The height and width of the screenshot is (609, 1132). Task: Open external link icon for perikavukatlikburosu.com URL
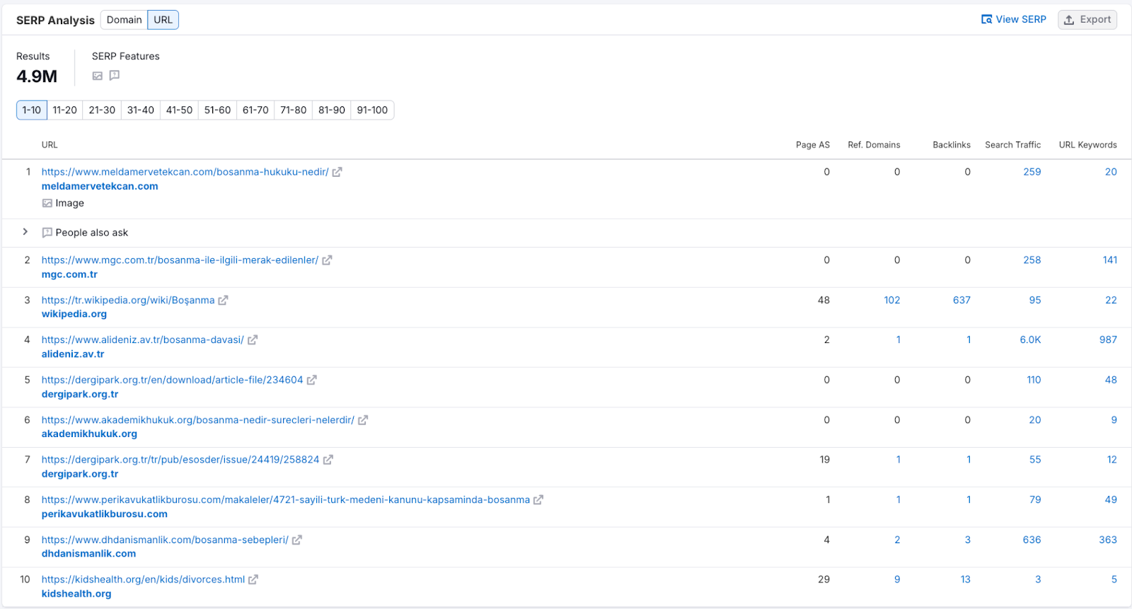point(538,500)
